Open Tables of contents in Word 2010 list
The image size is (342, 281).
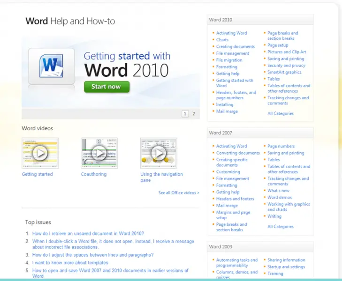pos(289,89)
